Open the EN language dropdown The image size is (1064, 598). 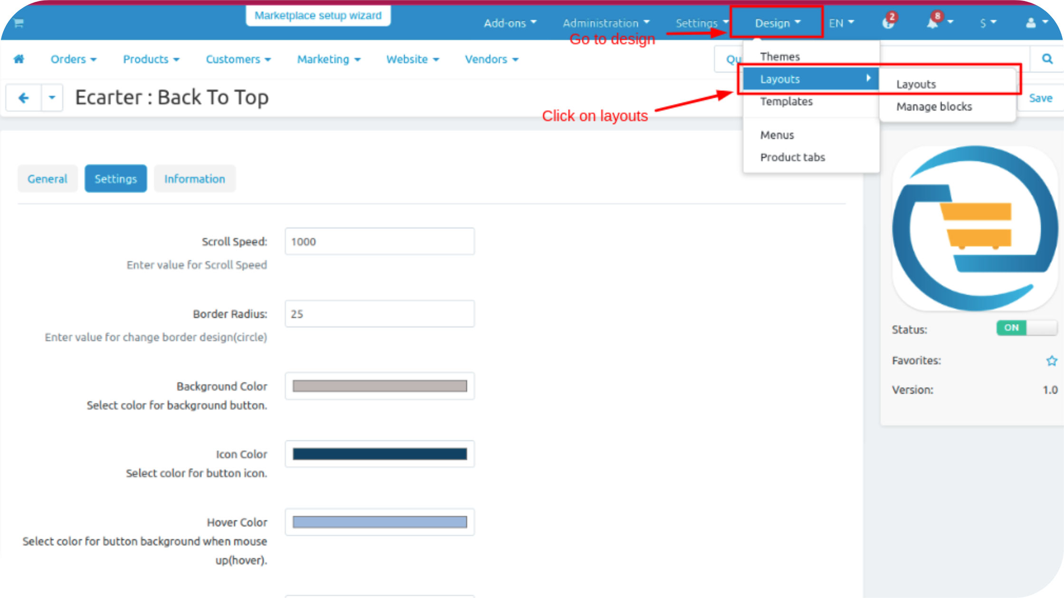(x=841, y=23)
